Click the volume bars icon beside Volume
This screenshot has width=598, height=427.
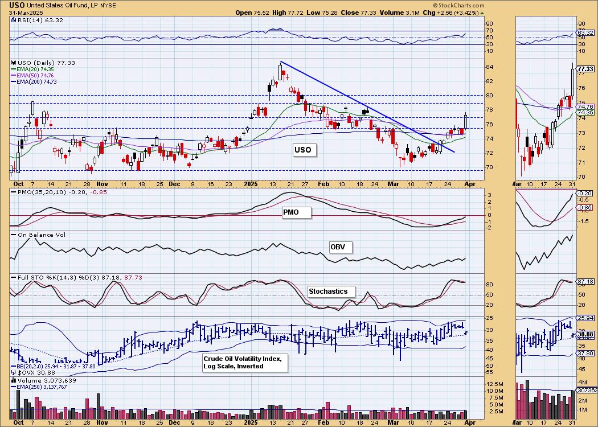click(13, 380)
